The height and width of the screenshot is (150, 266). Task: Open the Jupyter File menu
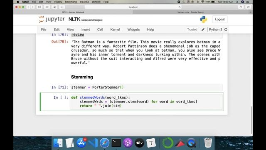44,30
